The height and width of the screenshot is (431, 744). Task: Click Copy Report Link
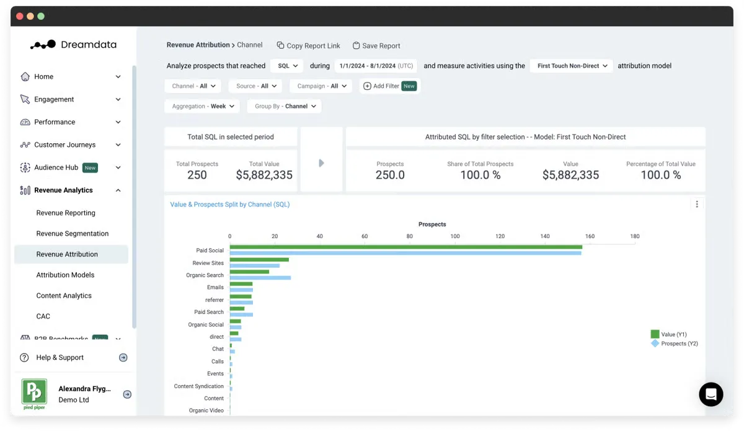pos(308,45)
